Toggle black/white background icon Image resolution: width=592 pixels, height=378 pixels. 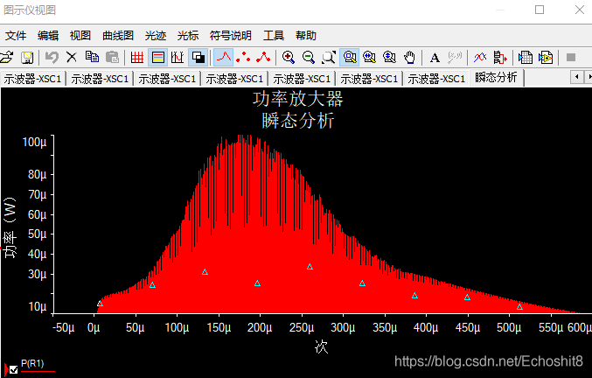198,58
